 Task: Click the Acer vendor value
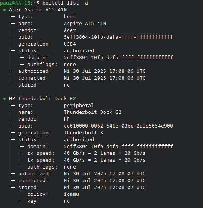click(70, 30)
